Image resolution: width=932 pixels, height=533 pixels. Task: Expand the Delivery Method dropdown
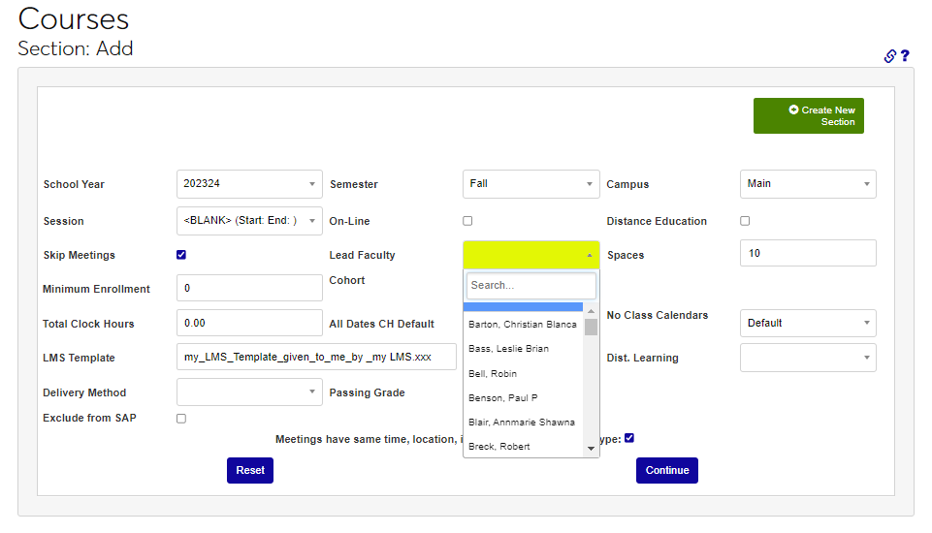[x=249, y=392]
